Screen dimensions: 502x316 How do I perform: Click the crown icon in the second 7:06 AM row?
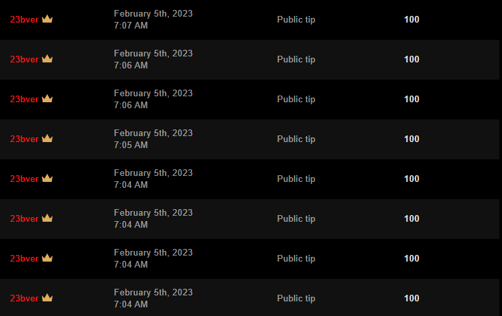[47, 99]
